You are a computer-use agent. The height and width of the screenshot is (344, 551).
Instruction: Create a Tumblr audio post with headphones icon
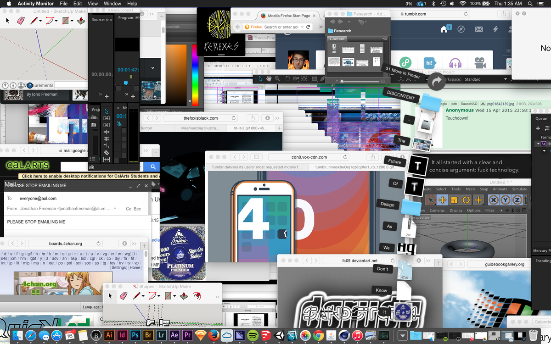pyautogui.click(x=455, y=63)
